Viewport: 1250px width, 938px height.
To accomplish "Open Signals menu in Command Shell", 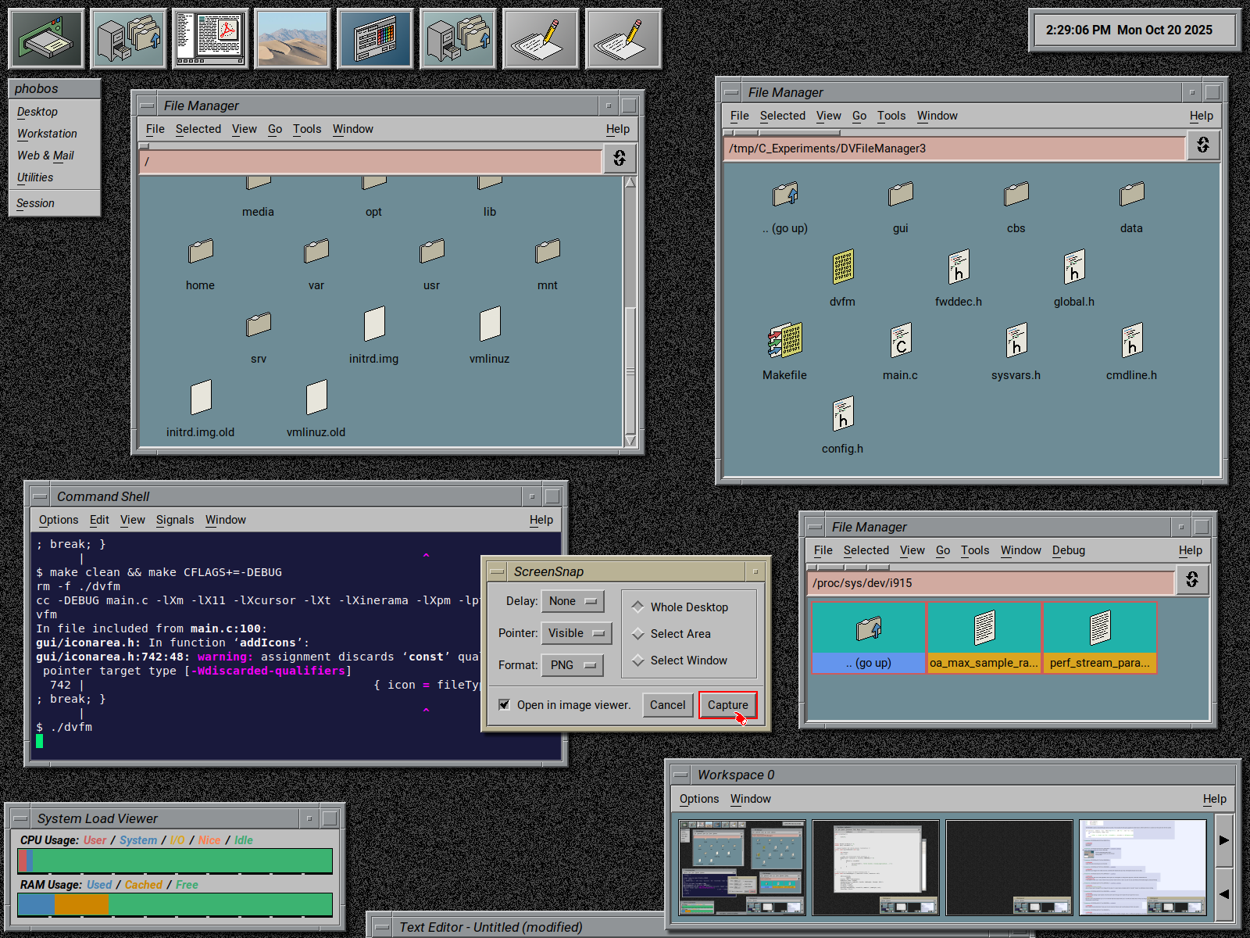I will pyautogui.click(x=174, y=520).
